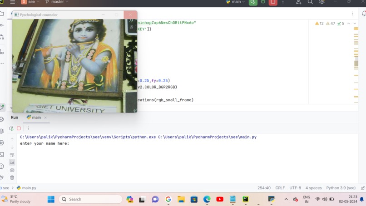366x206 pixels.
Task: Toggle soft-wrap in the Run console
Action: tap(12, 155)
